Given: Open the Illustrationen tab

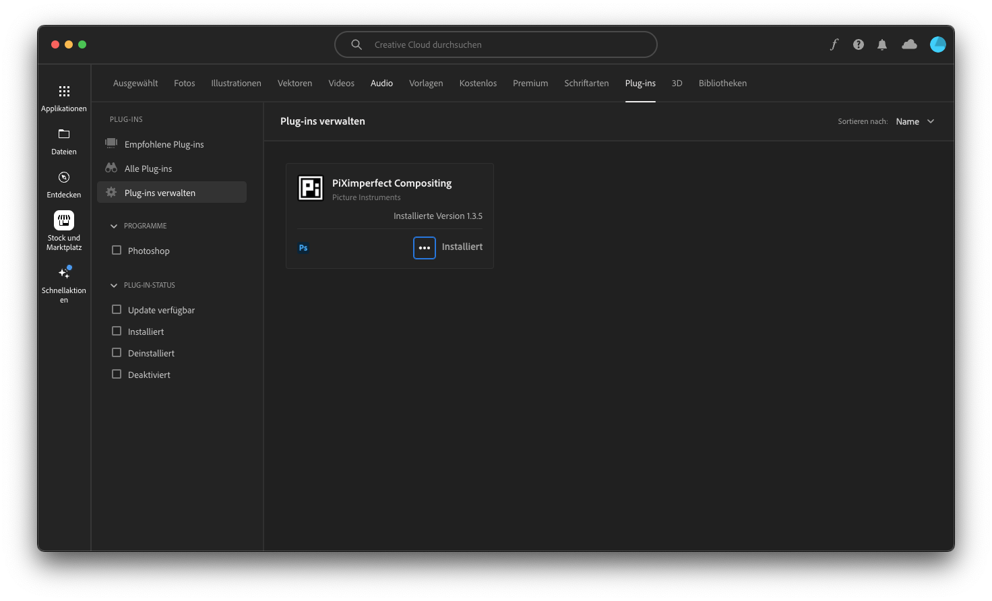Looking at the screenshot, I should (x=236, y=84).
